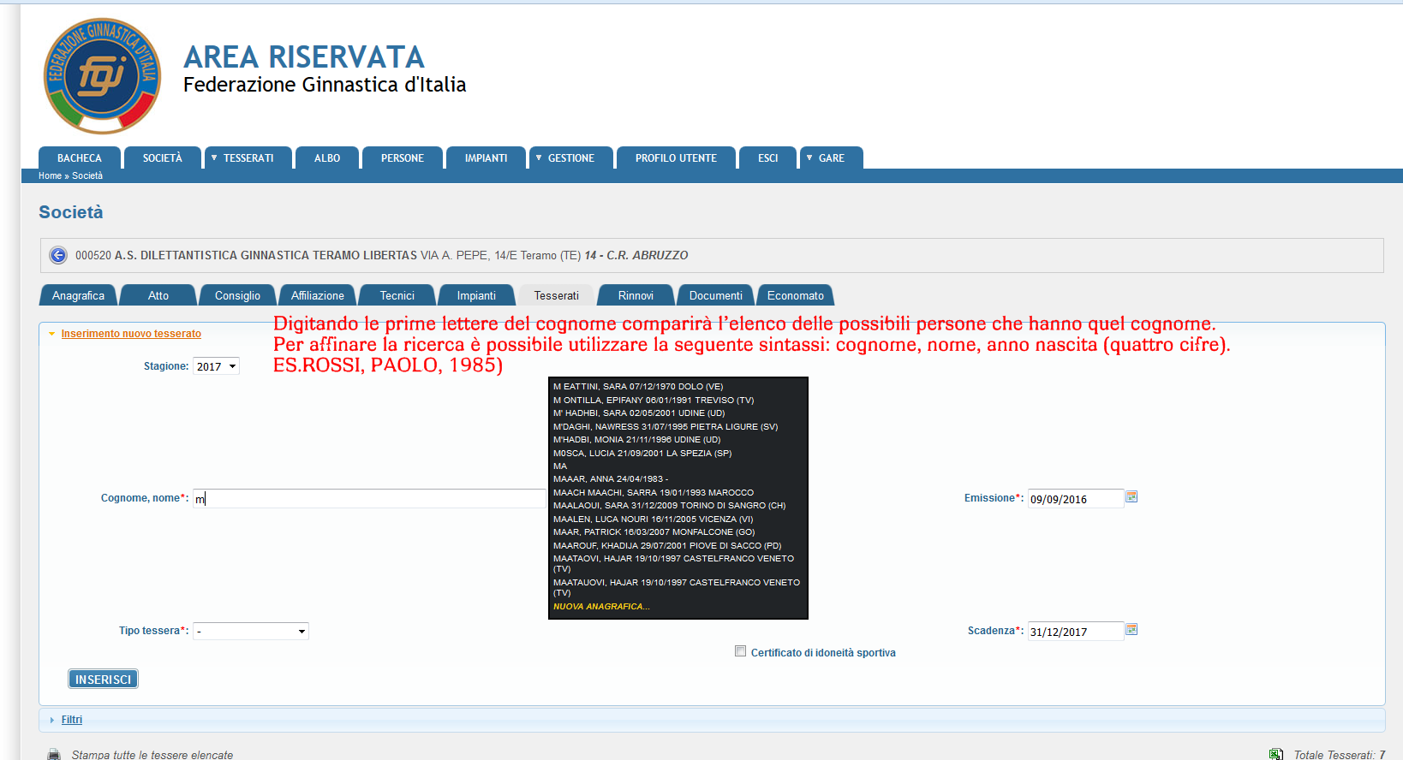Expand the TESSERATI top menu

coord(248,158)
